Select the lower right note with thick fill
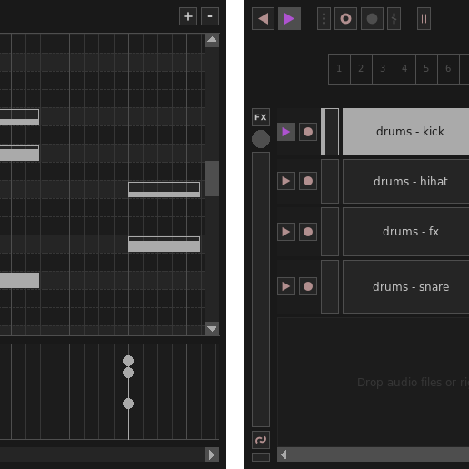This screenshot has width=469, height=469. 164,244
